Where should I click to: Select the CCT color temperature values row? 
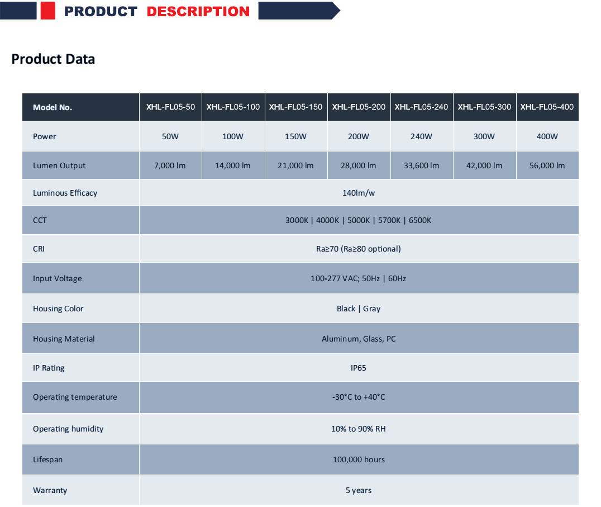click(359, 220)
